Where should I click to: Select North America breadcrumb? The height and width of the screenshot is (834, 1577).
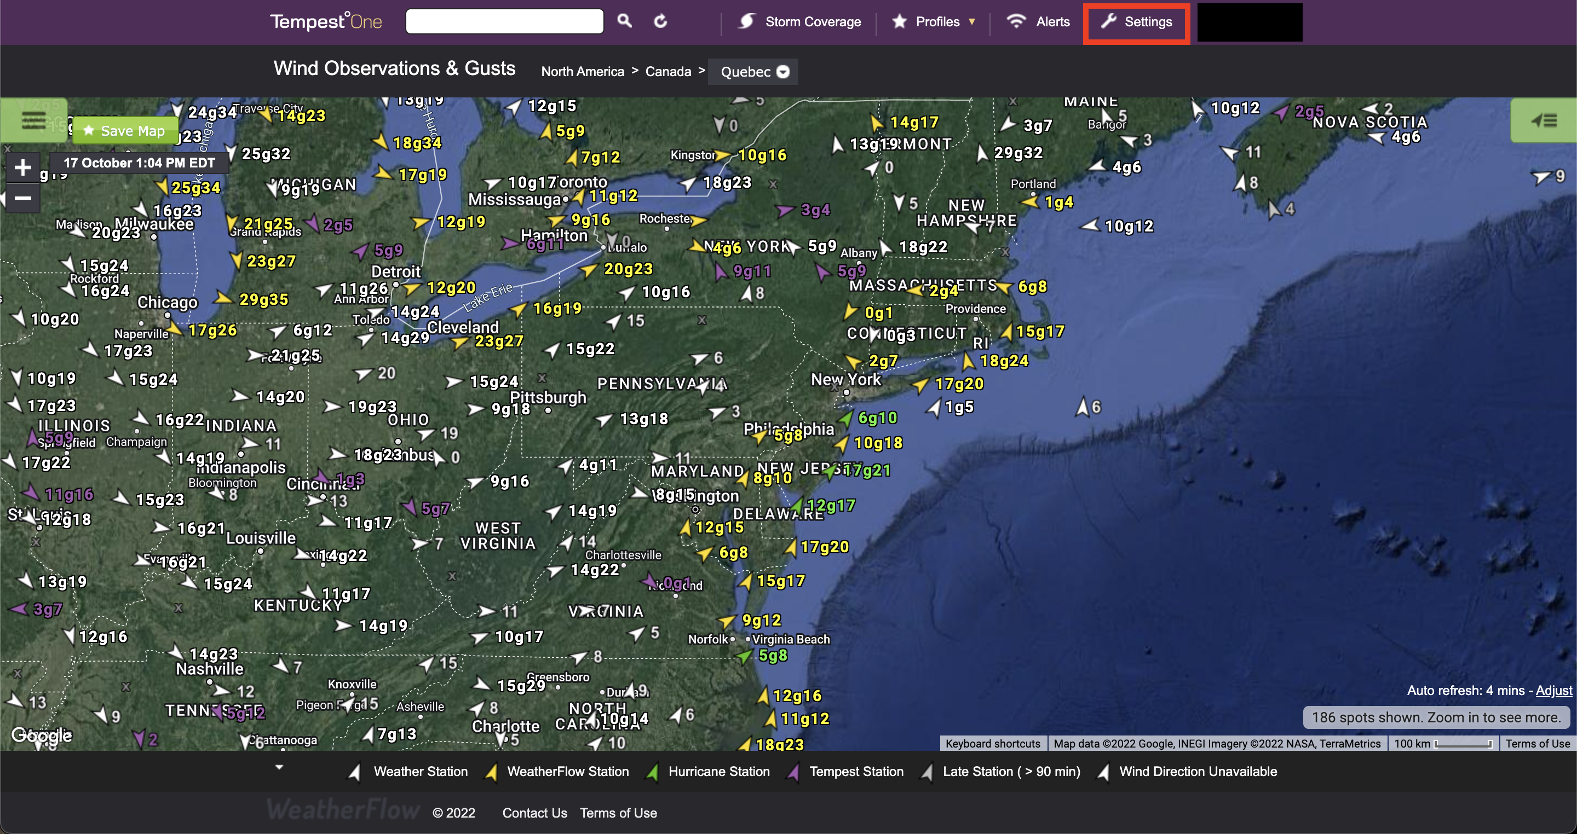582,72
